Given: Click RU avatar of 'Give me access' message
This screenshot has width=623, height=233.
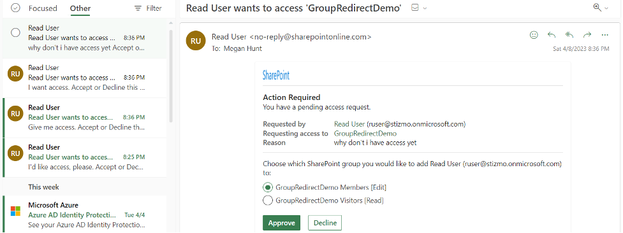Looking at the screenshot, I should (x=15, y=113).
